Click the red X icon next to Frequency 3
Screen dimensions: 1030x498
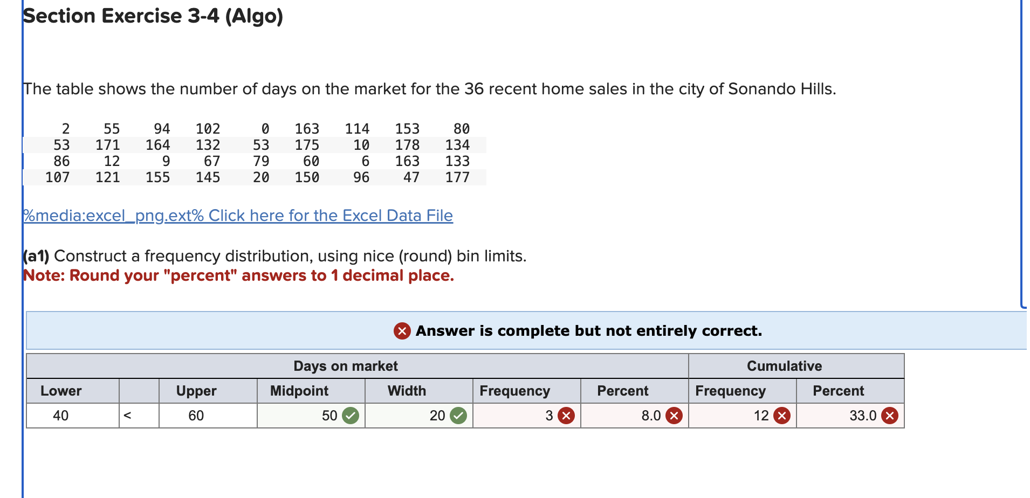566,416
